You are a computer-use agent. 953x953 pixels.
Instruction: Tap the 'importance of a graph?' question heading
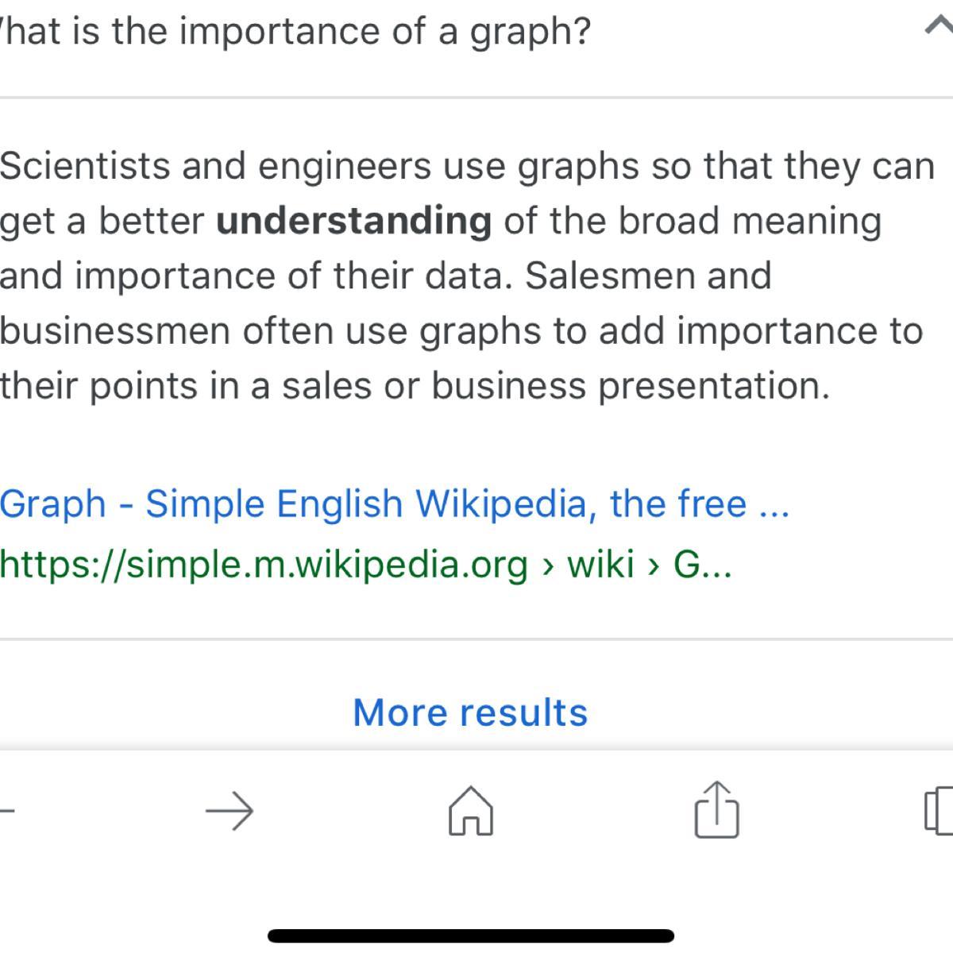coord(294,32)
